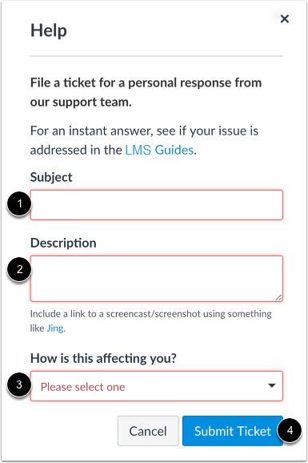Open the LMS Guides link

tap(159, 150)
